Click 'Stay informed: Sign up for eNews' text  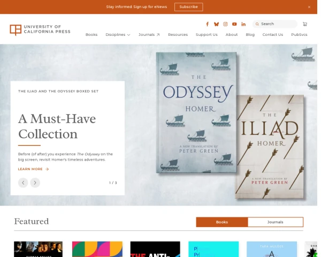[136, 7]
